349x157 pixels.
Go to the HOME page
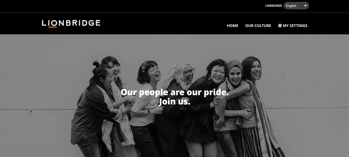click(x=232, y=26)
